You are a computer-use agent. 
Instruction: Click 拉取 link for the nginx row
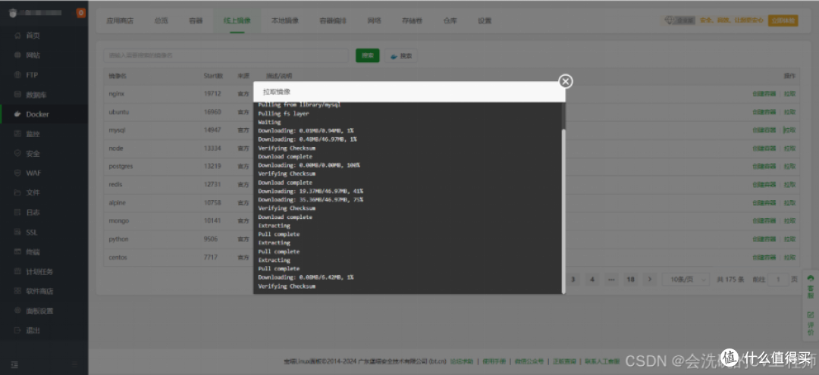[789, 94]
